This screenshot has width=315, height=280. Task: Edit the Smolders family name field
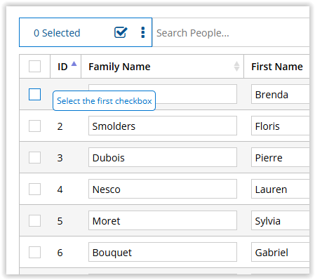tap(163, 126)
